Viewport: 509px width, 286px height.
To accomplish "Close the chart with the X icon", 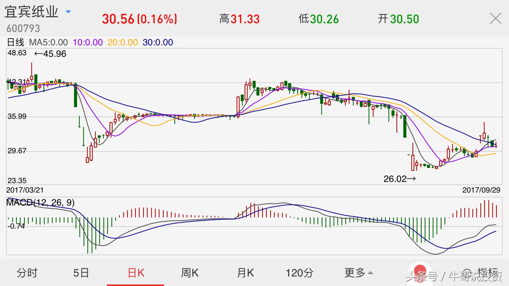I will click(x=495, y=18).
